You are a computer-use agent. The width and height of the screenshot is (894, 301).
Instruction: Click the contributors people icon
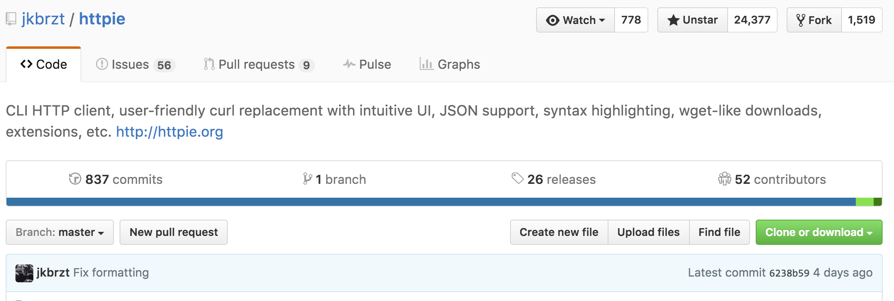click(724, 179)
